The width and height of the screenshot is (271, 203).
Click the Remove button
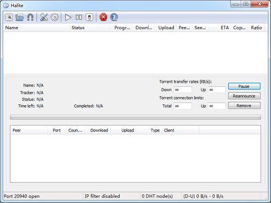244,106
